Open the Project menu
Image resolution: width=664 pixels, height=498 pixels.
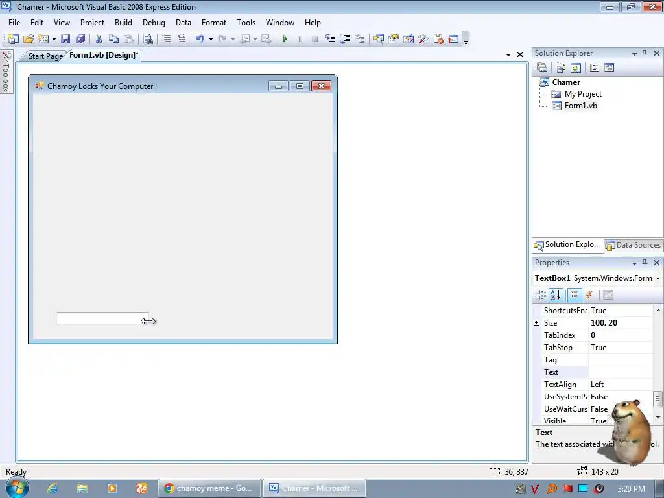click(92, 23)
